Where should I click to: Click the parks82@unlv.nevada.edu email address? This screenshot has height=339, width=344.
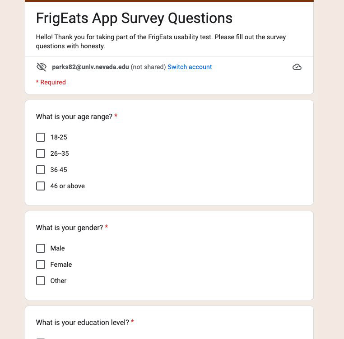(90, 67)
